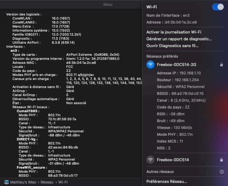
Task: Click the Locale value FCC
Action: click(70, 67)
